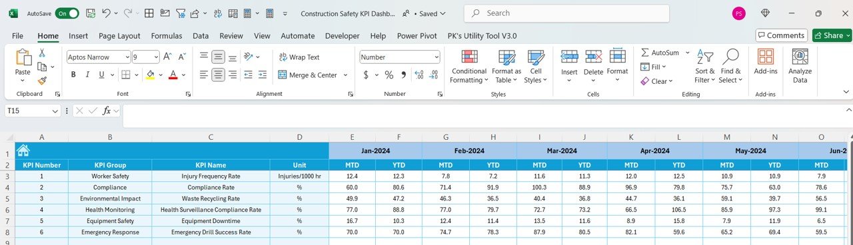Toggle the AutoSave switch
The width and height of the screenshot is (853, 245).
click(67, 13)
